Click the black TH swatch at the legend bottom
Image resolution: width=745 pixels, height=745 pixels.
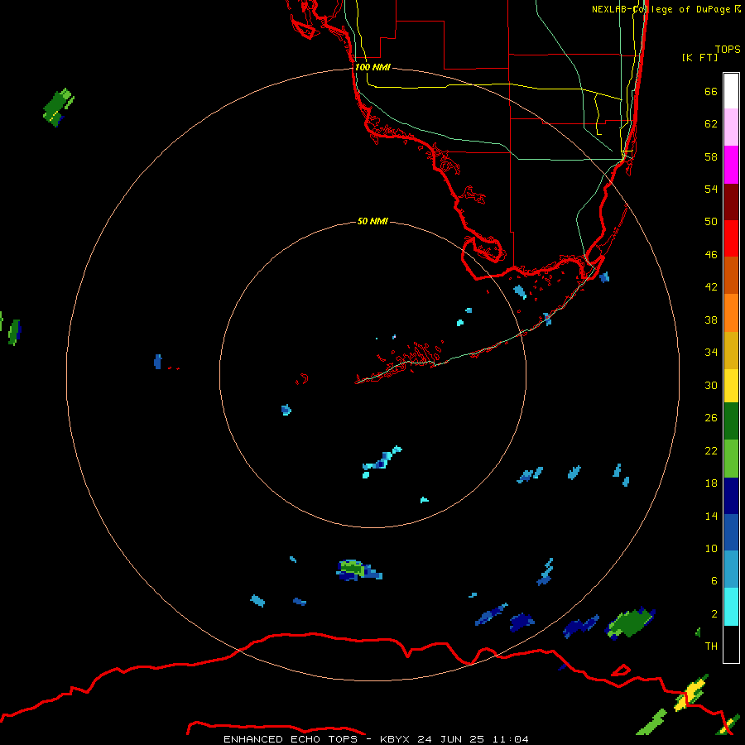click(731, 644)
